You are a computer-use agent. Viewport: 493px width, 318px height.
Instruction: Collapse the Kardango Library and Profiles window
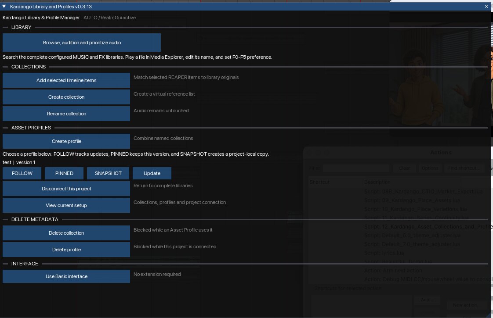tap(4, 6)
